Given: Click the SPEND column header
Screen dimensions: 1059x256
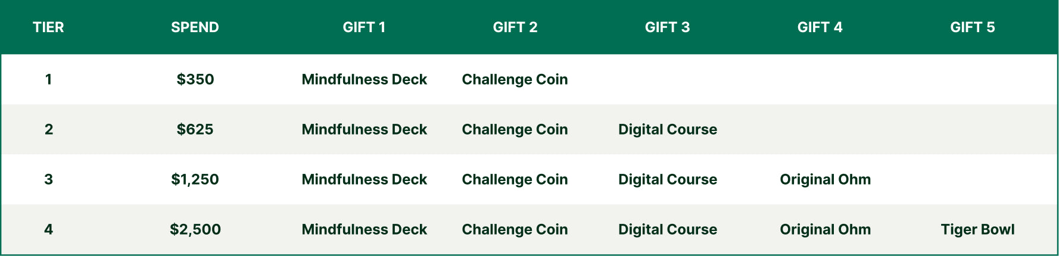Looking at the screenshot, I should click(195, 27).
